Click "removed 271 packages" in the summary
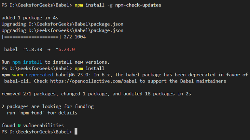 [26, 94]
